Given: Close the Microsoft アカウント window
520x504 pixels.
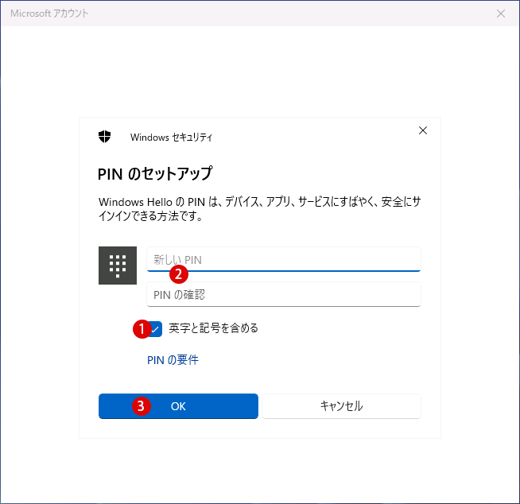Looking at the screenshot, I should [501, 14].
